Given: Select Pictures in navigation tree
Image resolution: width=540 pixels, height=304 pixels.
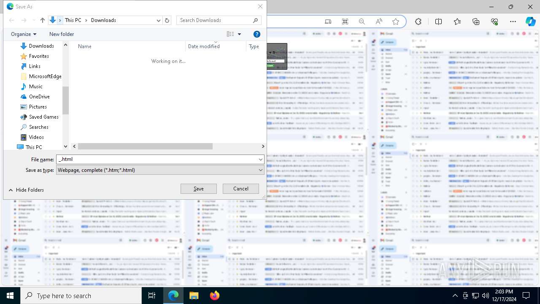Looking at the screenshot, I should [x=38, y=107].
